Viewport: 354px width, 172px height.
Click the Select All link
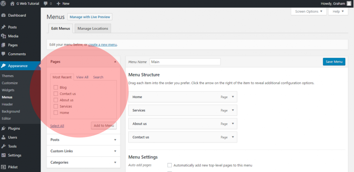click(57, 126)
